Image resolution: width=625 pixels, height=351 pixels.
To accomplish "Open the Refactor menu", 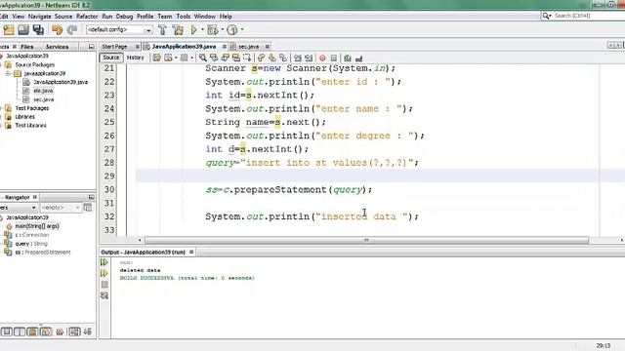I will coord(87,17).
